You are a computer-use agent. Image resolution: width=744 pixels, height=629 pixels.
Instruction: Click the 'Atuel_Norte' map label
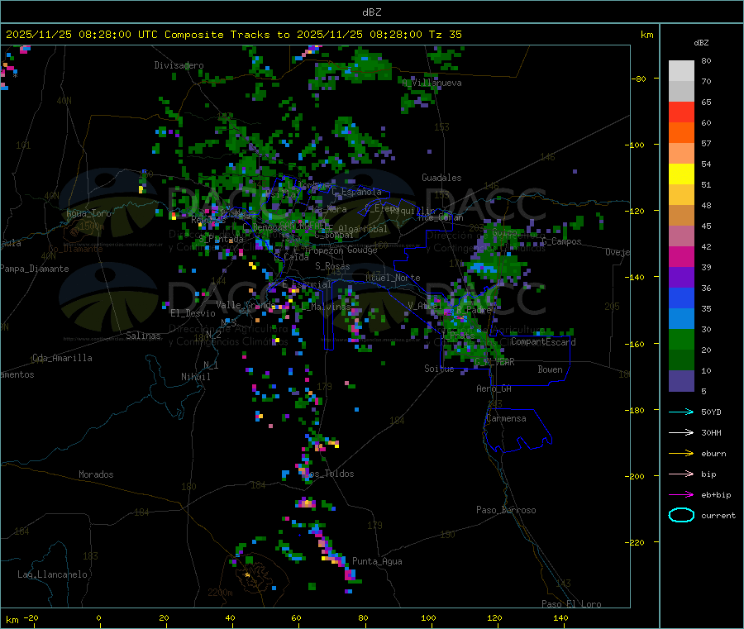pos(393,278)
